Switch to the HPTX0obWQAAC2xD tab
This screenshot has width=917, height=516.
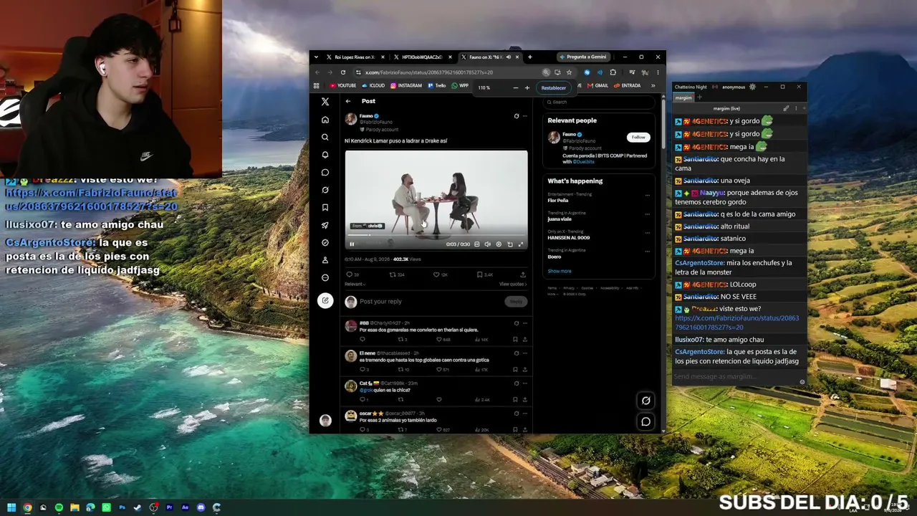[421, 57]
